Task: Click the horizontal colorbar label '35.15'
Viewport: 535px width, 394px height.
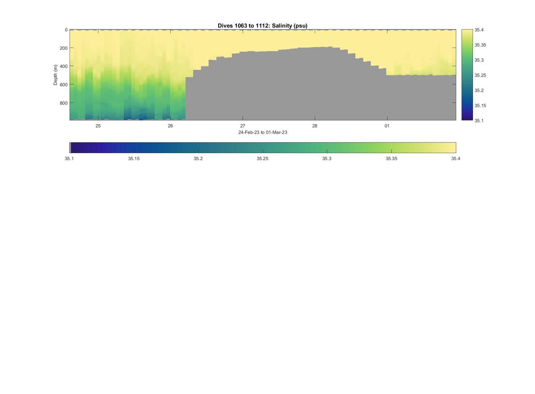Action: (x=134, y=158)
